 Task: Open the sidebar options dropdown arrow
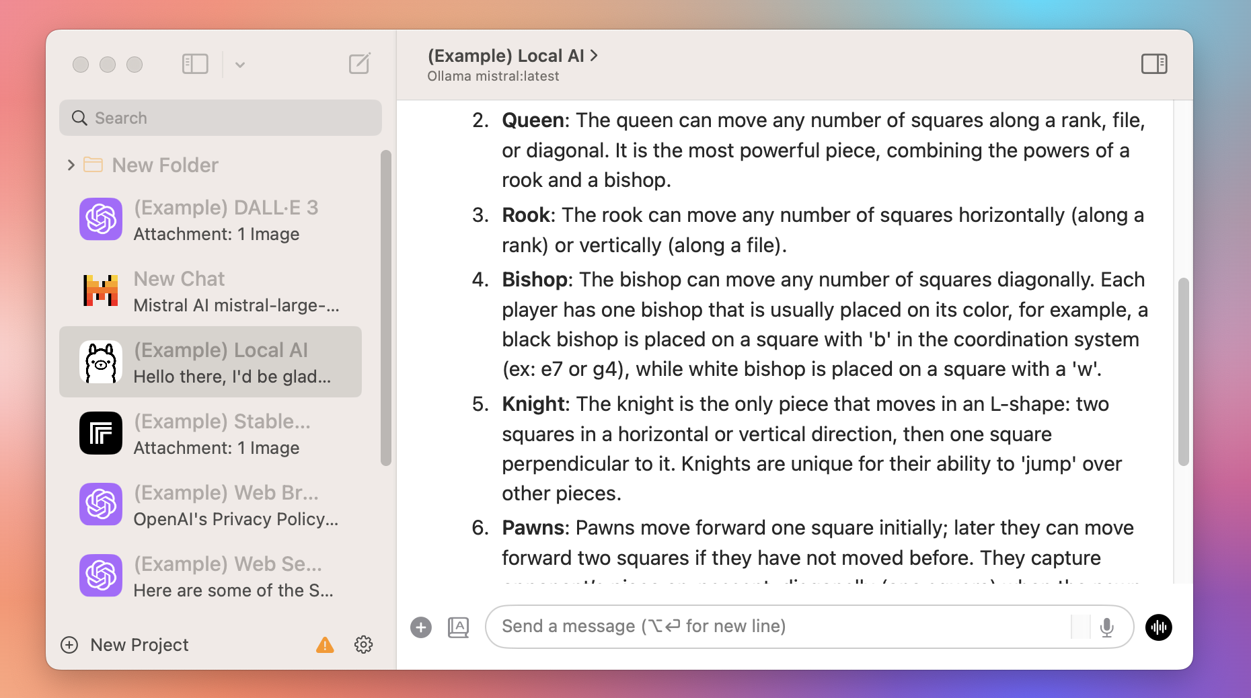point(240,65)
